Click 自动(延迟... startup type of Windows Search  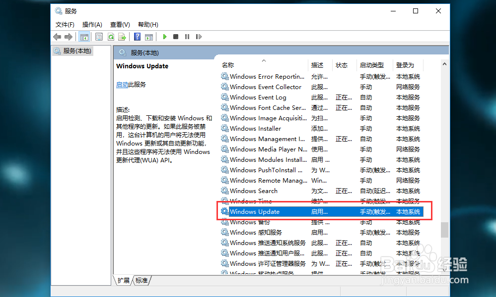[375, 191]
